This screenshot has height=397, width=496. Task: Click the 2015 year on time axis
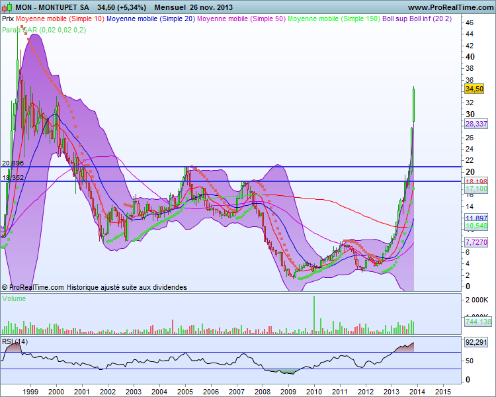click(443, 392)
